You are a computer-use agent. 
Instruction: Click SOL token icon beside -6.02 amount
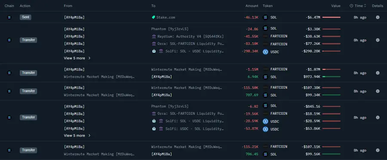point(265,106)
